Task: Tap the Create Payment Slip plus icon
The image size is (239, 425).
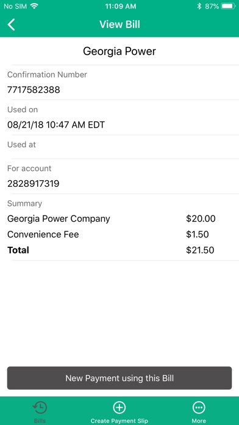Action: [119, 407]
